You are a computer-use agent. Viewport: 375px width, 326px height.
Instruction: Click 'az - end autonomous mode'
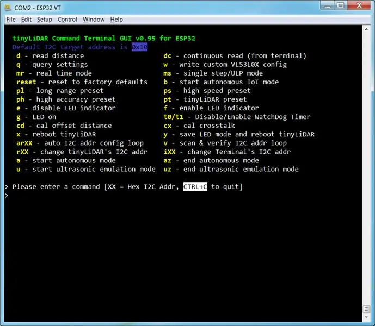[211, 160]
